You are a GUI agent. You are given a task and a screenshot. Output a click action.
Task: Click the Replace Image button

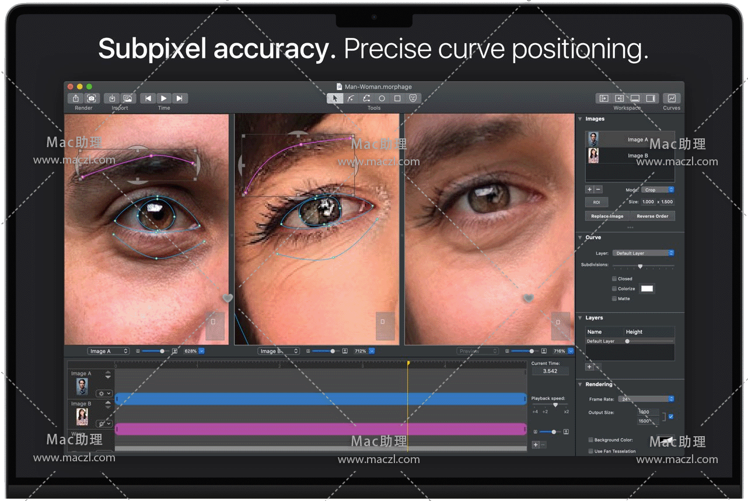[x=607, y=216]
